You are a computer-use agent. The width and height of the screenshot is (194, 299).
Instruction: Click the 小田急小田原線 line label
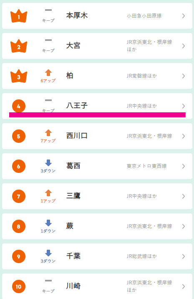144,16
